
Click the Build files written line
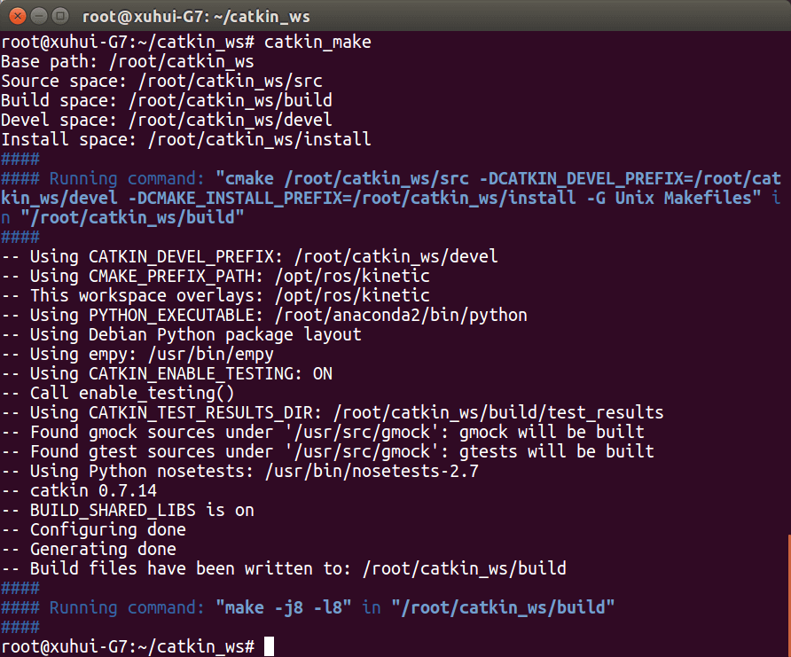click(298, 568)
